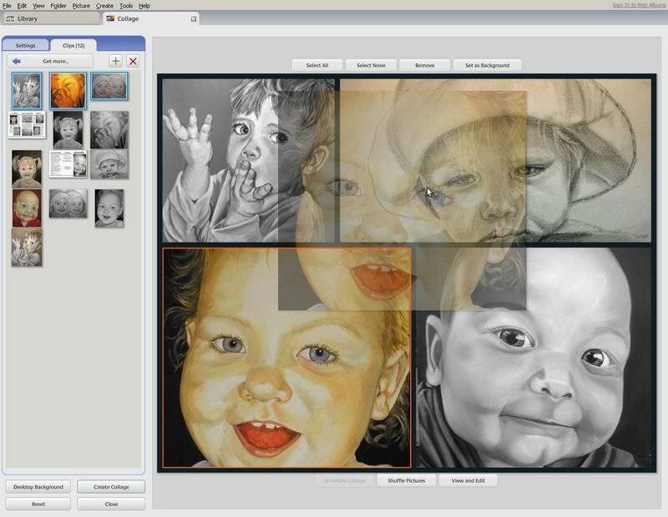Open the Tools menu
668x517 pixels.
point(126,6)
